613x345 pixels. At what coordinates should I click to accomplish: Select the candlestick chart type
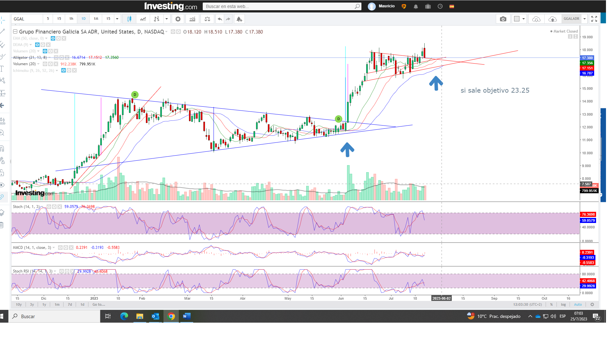[x=129, y=19]
